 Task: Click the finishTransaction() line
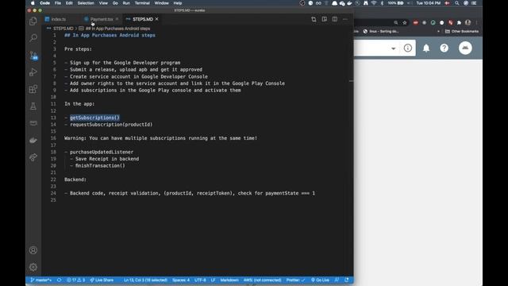(x=100, y=166)
